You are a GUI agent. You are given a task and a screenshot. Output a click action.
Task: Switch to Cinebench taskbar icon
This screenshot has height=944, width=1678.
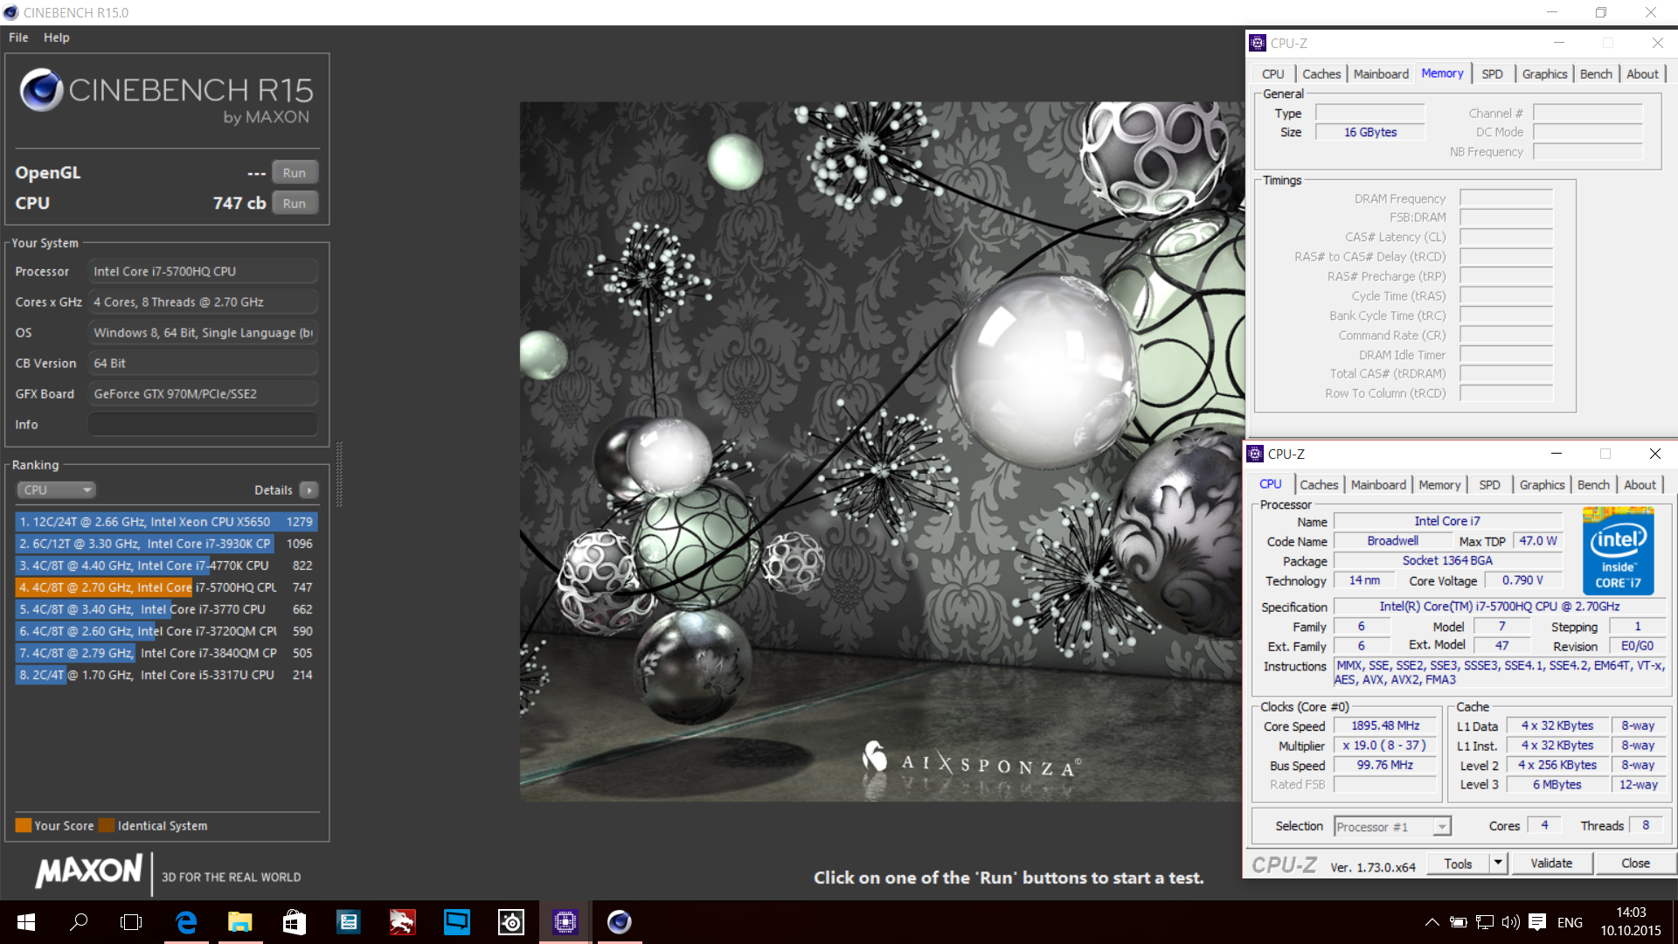[620, 922]
